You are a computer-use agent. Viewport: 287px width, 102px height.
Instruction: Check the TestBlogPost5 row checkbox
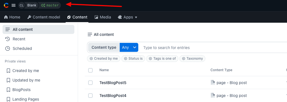coord(90,83)
